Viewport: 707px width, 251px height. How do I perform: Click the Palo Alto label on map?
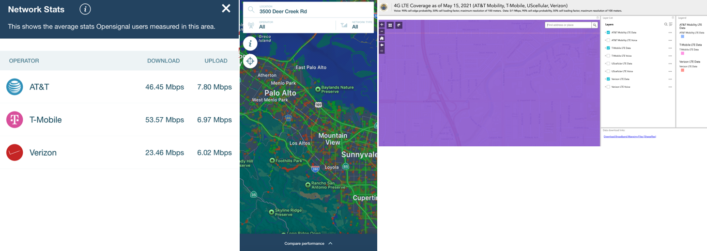[280, 93]
